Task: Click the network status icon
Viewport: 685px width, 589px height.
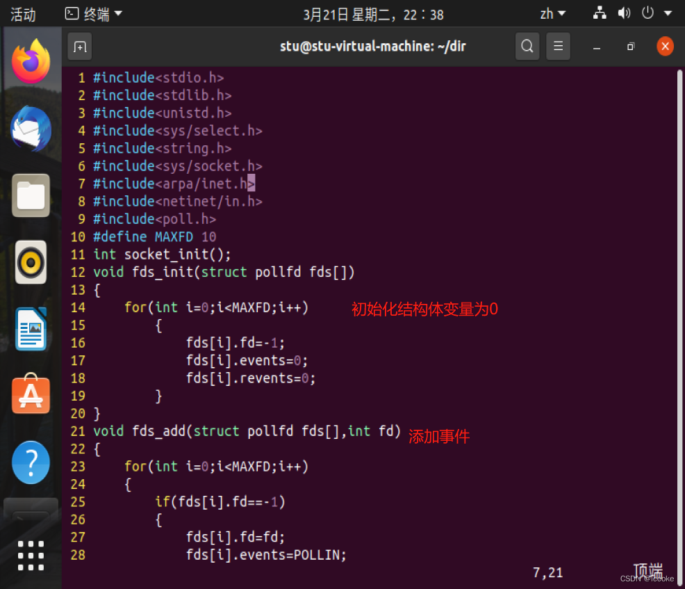Action: point(600,13)
